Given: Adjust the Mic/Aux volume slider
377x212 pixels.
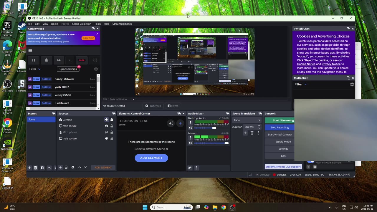Looking at the screenshot, I should [x=211, y=143].
